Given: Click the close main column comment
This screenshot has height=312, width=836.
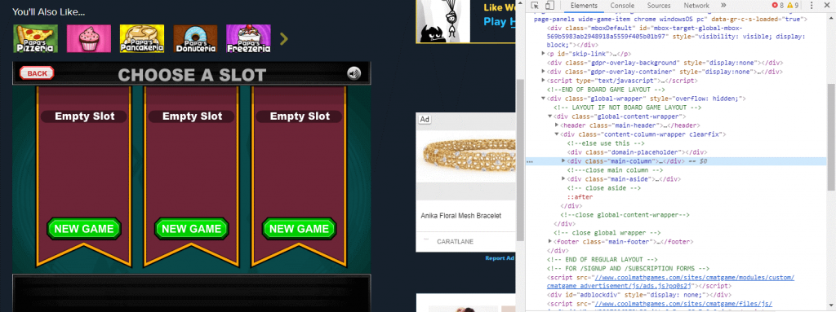Looking at the screenshot, I should (615, 169).
